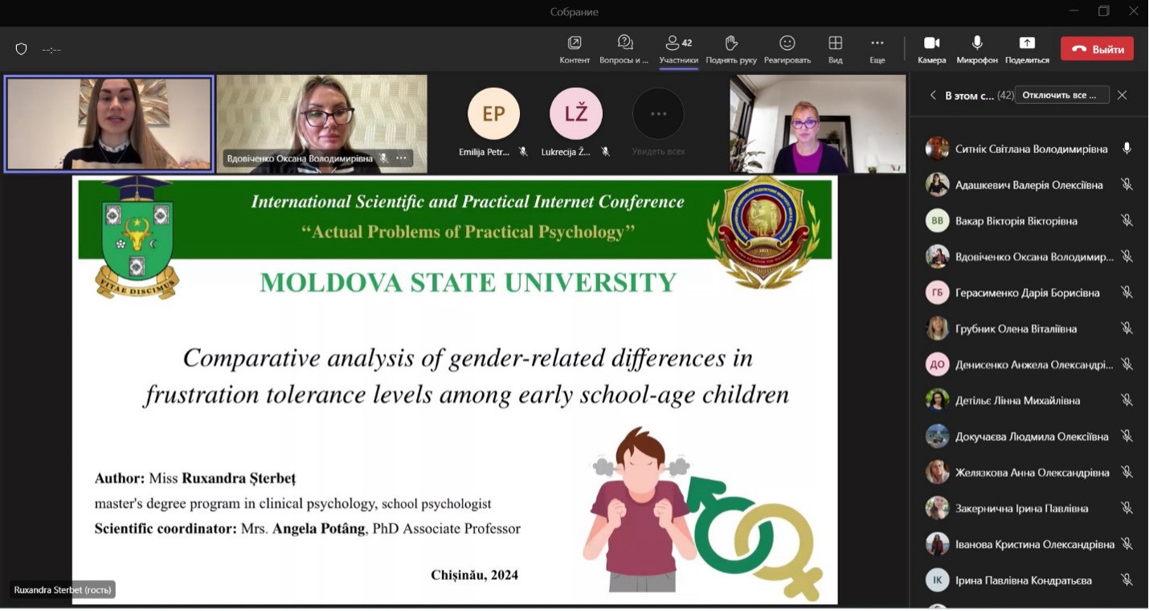
Task: Click avatar of Вдовіченко in participant list
Action: click(937, 256)
